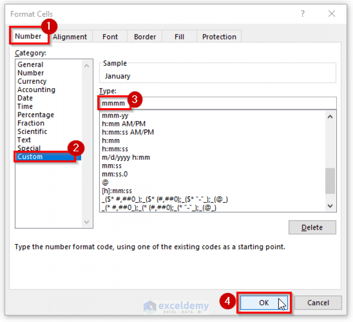Click format list scroll up arrow
This screenshot has height=322, width=353.
click(330, 116)
